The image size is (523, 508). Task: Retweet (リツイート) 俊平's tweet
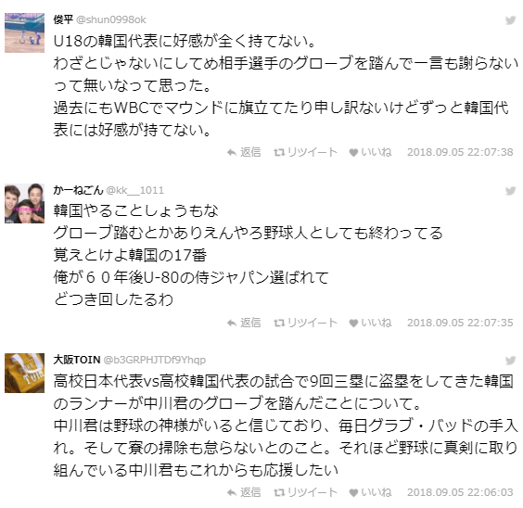point(305,152)
